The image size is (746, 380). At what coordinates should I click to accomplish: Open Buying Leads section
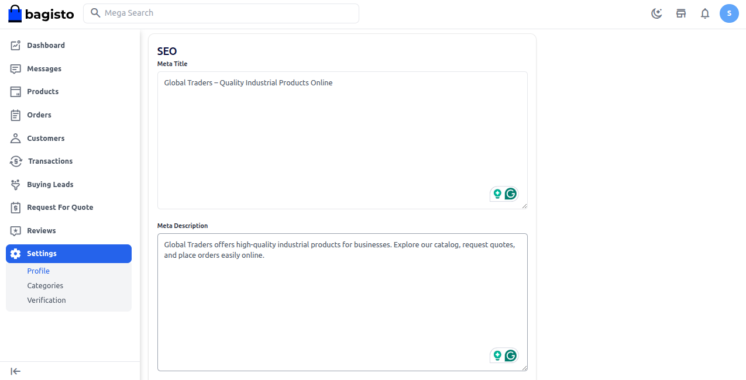pos(50,185)
